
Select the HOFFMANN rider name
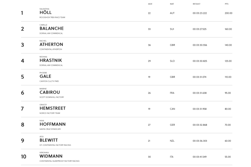click(x=52, y=124)
